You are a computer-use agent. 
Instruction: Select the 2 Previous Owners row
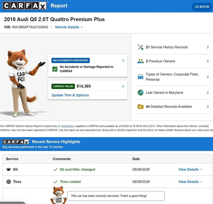point(173,61)
